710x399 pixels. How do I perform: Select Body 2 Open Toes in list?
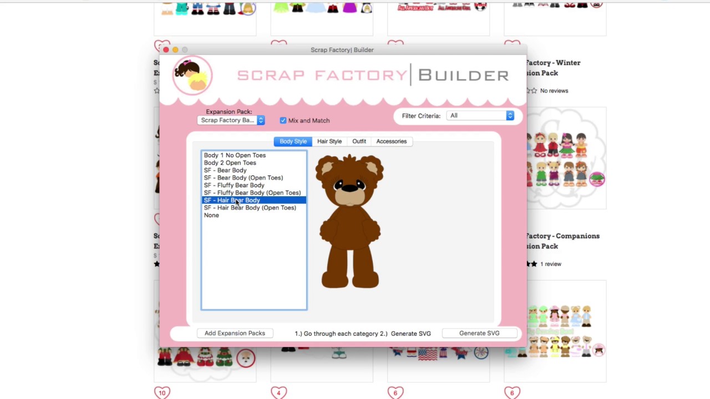point(253,163)
